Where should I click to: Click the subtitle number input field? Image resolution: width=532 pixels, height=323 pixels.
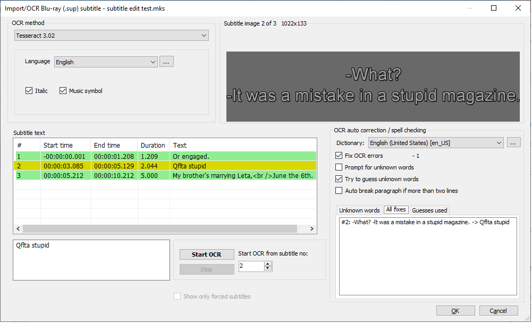tap(251, 266)
